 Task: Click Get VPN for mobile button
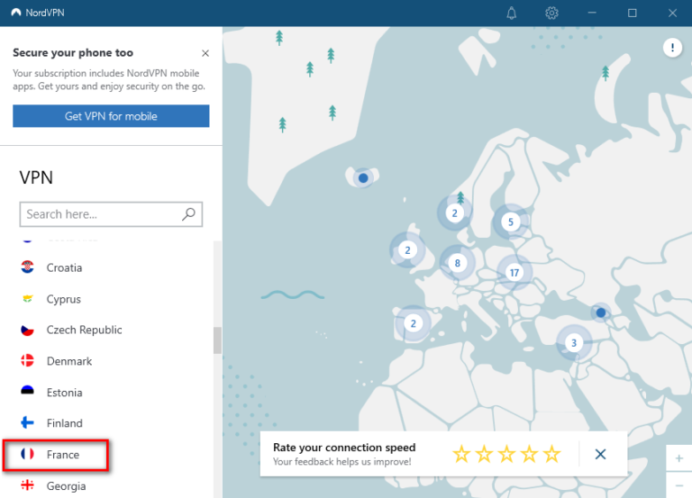pyautogui.click(x=111, y=116)
